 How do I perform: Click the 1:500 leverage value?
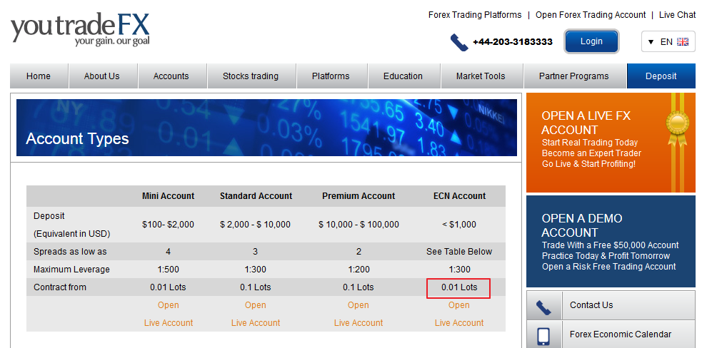169,270
